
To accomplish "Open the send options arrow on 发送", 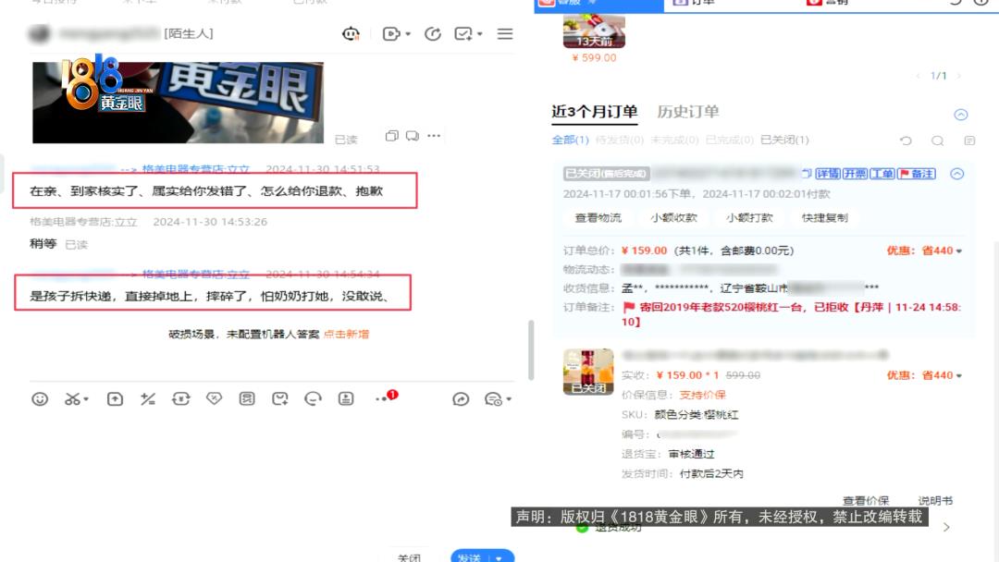I will [x=499, y=557].
